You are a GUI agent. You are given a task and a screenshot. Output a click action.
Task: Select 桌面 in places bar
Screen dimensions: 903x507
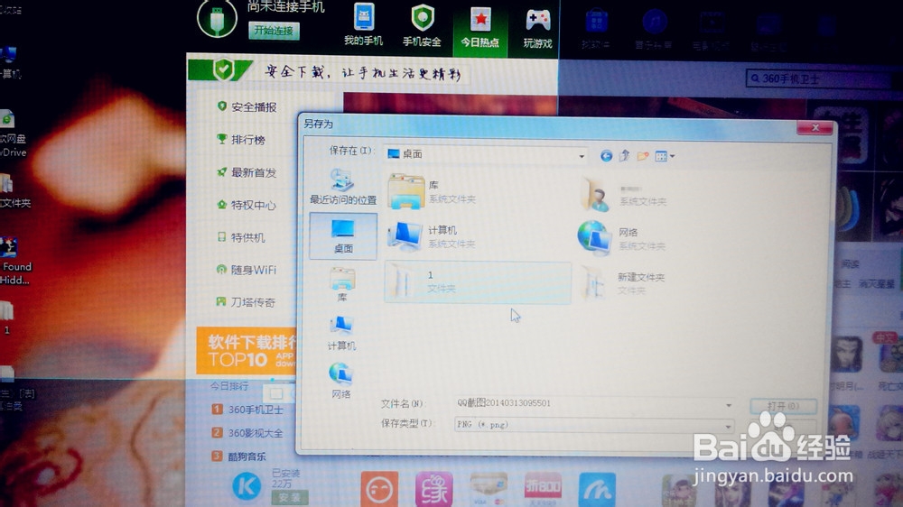(x=343, y=236)
